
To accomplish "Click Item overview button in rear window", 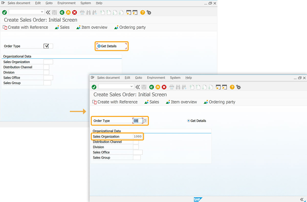I will (x=92, y=27).
